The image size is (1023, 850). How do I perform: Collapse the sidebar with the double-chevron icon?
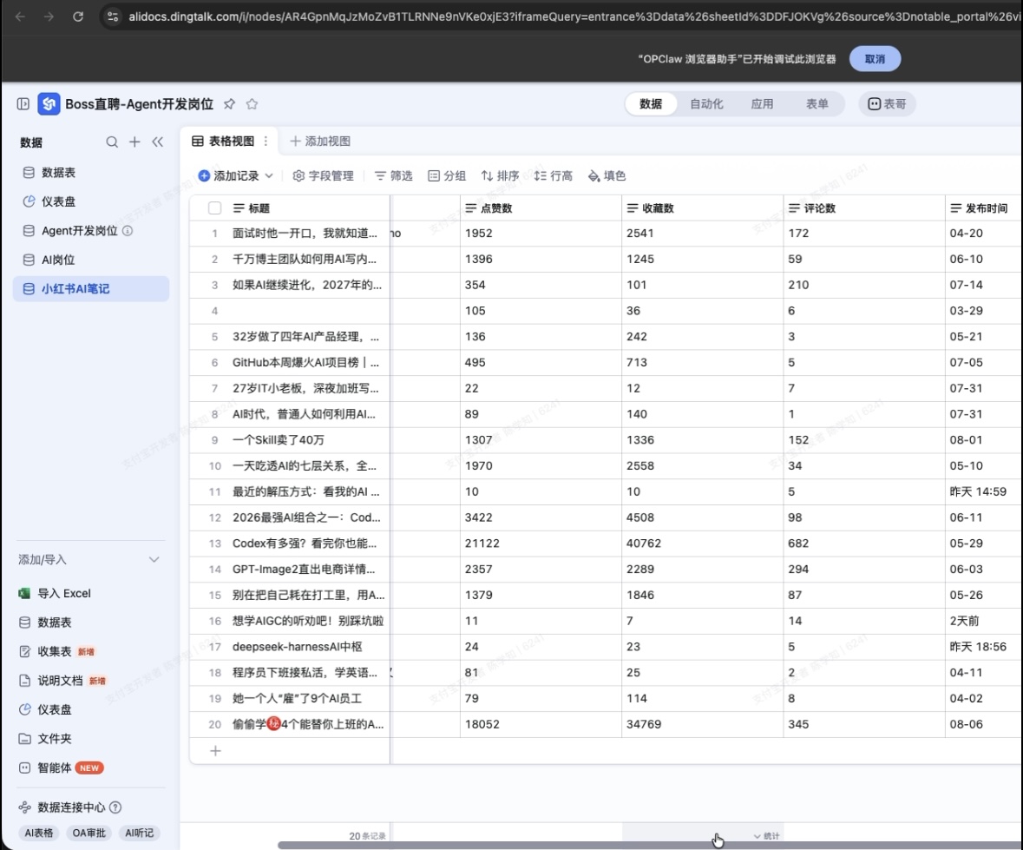pos(158,142)
